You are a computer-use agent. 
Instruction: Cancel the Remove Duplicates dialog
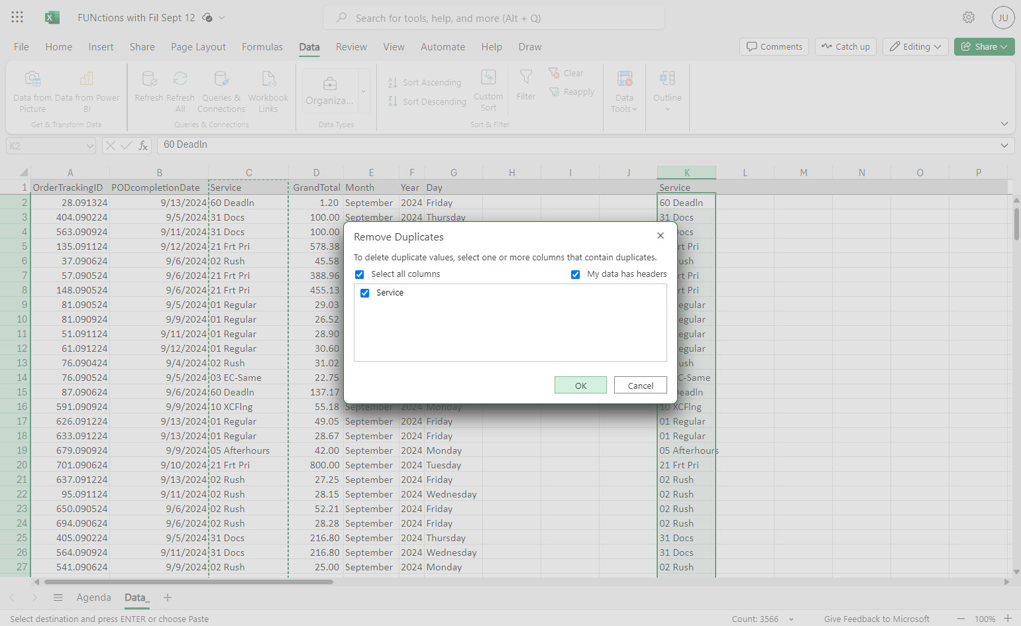tap(641, 386)
